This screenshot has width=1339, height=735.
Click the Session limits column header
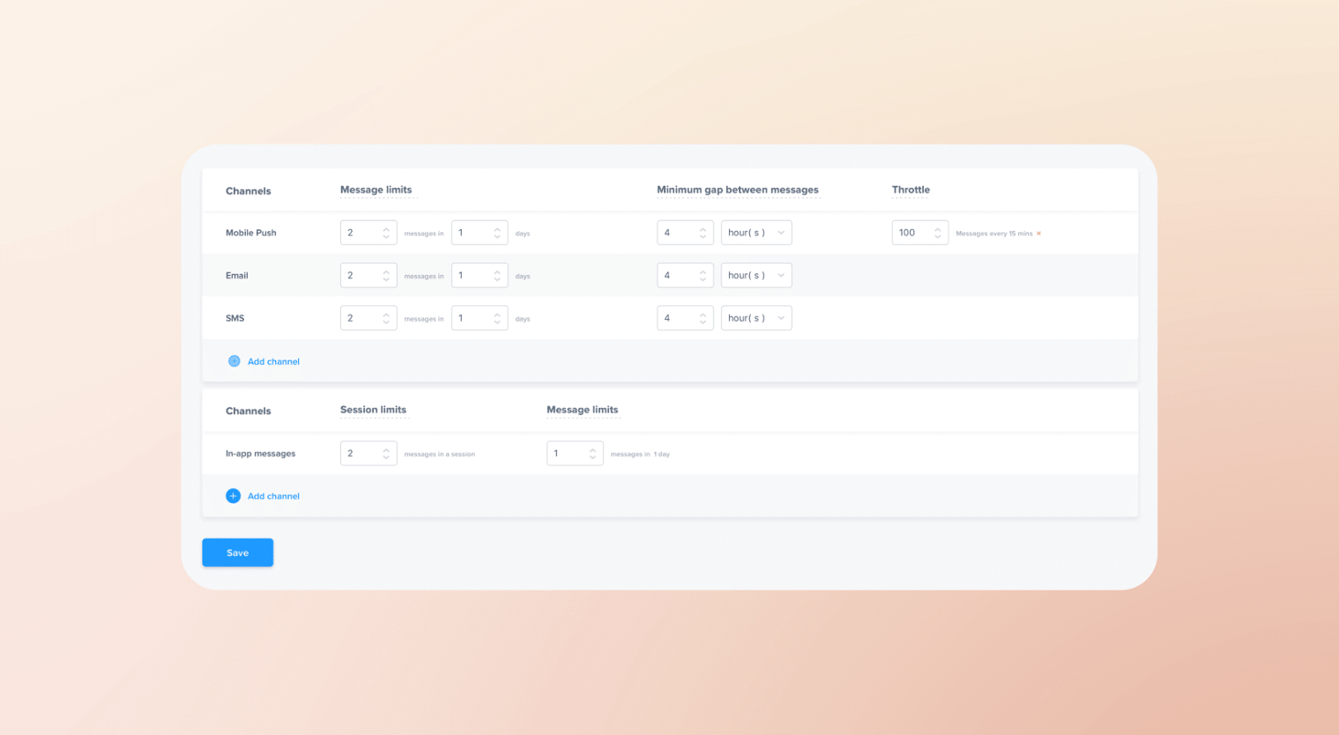click(x=373, y=410)
